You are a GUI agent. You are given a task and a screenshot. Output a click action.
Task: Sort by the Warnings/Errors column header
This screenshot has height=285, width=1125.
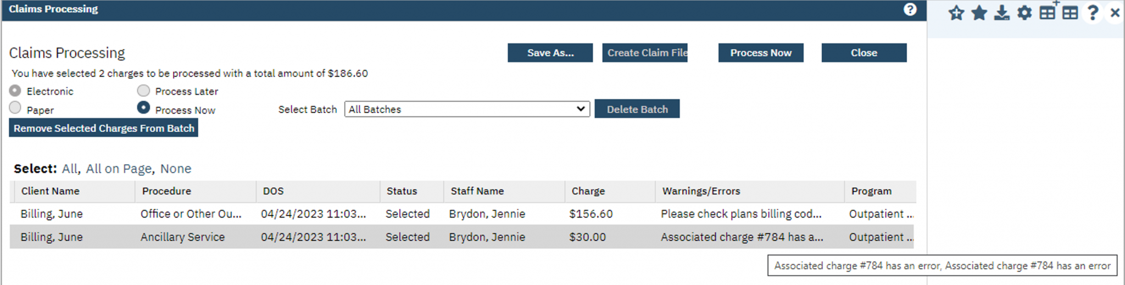coord(701,191)
